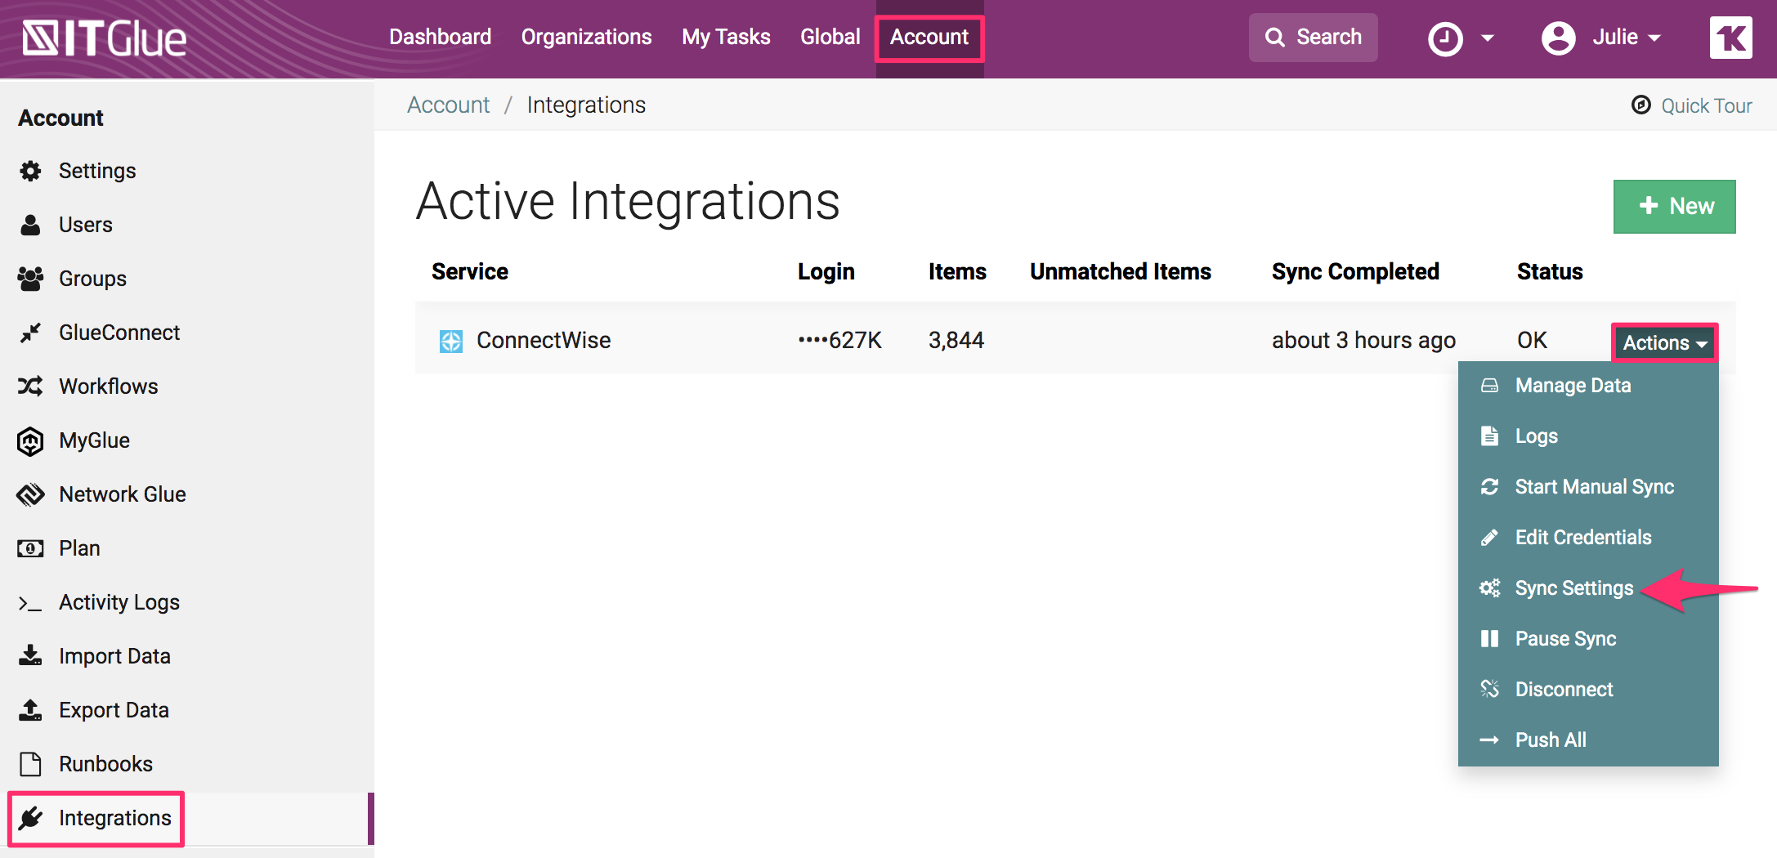Select the Network Glue sidebar icon
1777x858 pixels.
coord(30,494)
